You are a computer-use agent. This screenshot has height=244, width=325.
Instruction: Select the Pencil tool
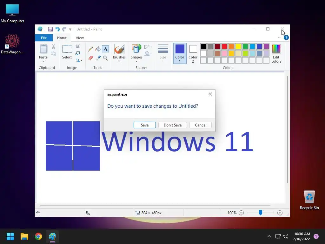point(90,49)
